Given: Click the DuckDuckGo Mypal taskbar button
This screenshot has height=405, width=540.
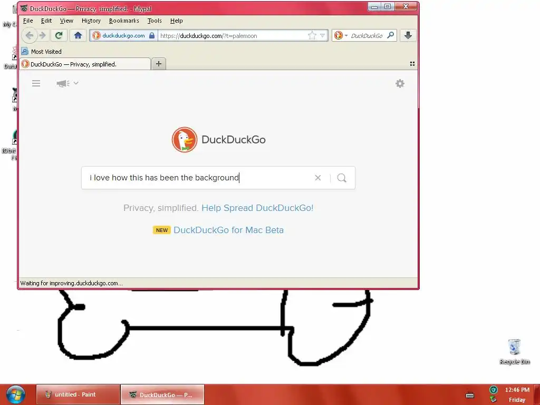Looking at the screenshot, I should coord(162,394).
